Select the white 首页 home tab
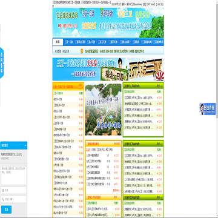 58,42
